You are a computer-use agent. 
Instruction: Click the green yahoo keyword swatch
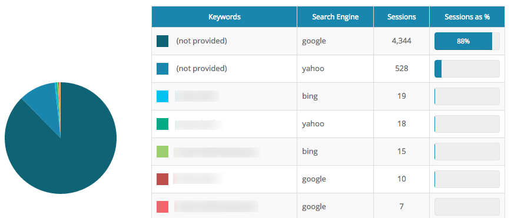(162, 124)
